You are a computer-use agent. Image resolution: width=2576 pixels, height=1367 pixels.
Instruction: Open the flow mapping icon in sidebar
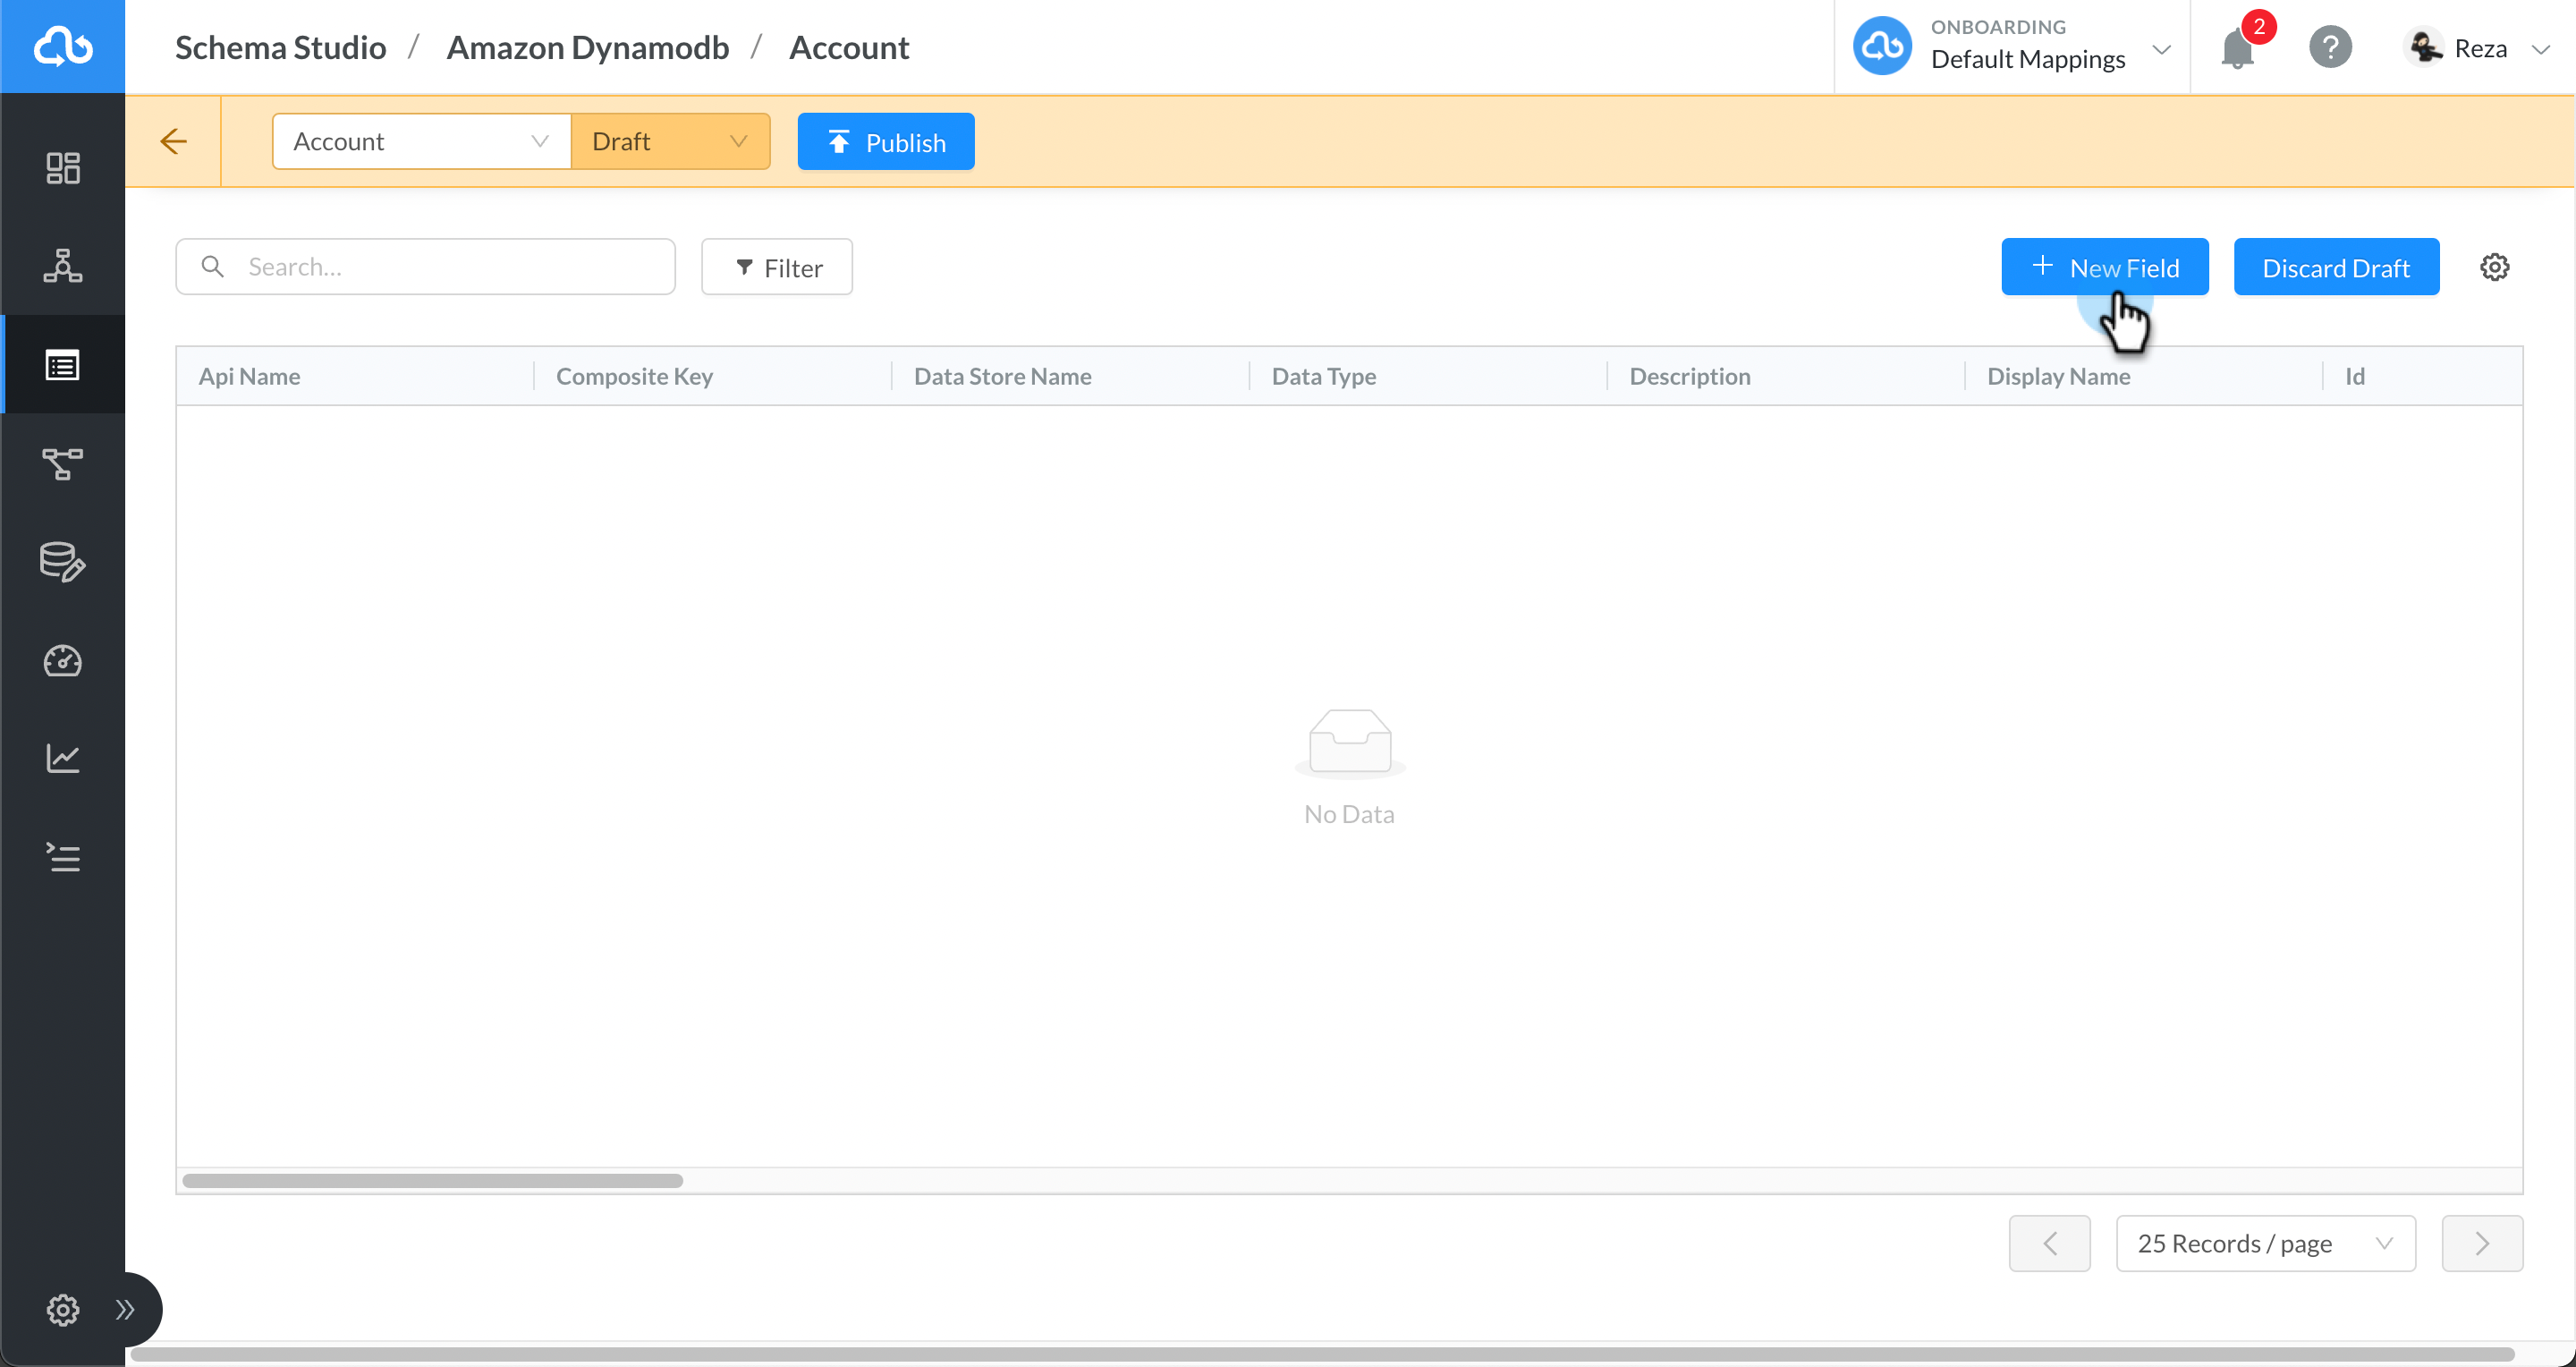63,464
